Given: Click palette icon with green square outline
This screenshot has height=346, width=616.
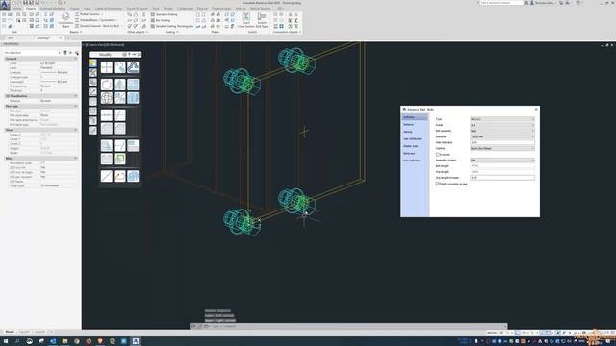Looking at the screenshot, I should 119,159.
